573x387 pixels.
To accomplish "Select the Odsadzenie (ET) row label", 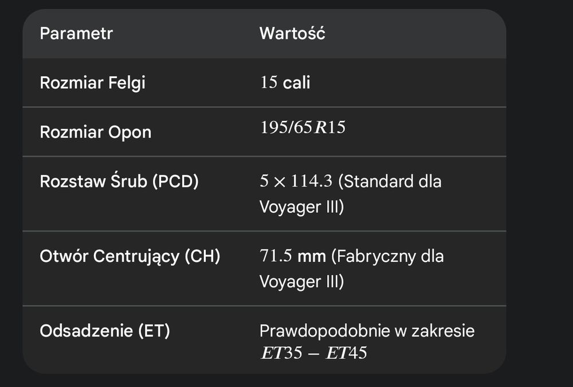I will coord(104,331).
